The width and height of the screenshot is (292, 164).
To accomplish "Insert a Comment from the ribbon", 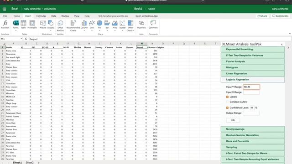I will coord(153,25).
